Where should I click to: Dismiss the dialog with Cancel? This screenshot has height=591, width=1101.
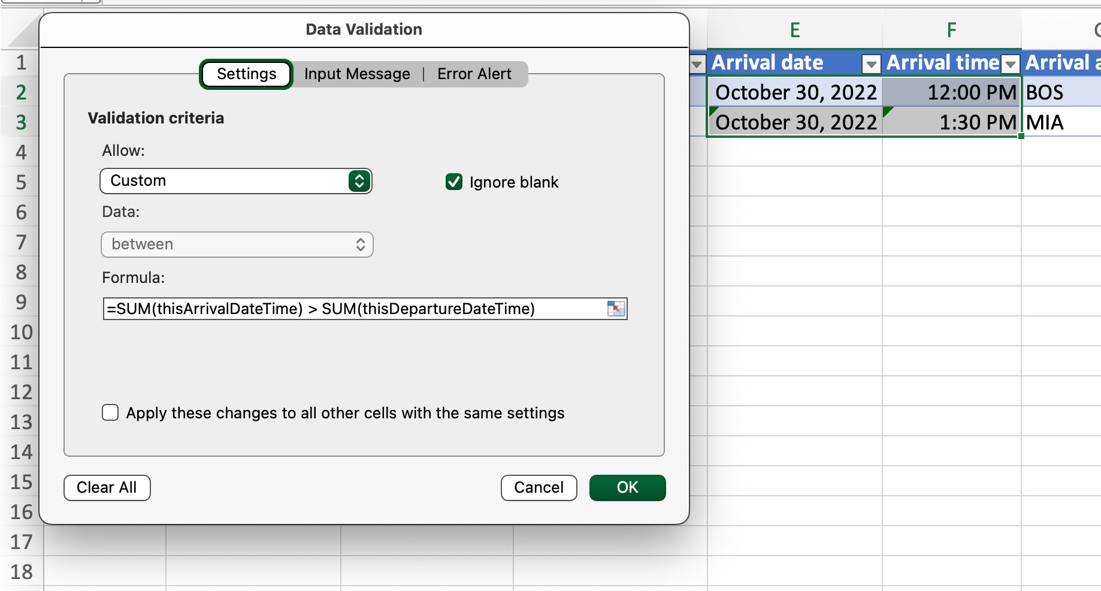pos(538,487)
